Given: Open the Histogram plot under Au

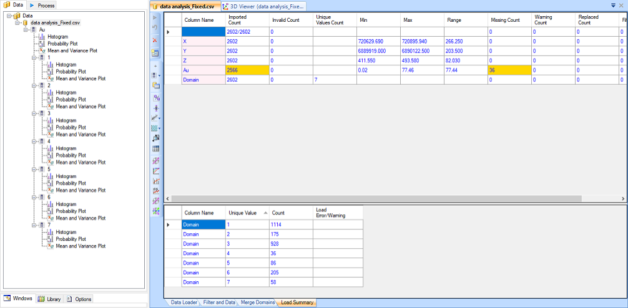Looking at the screenshot, I should [58, 37].
